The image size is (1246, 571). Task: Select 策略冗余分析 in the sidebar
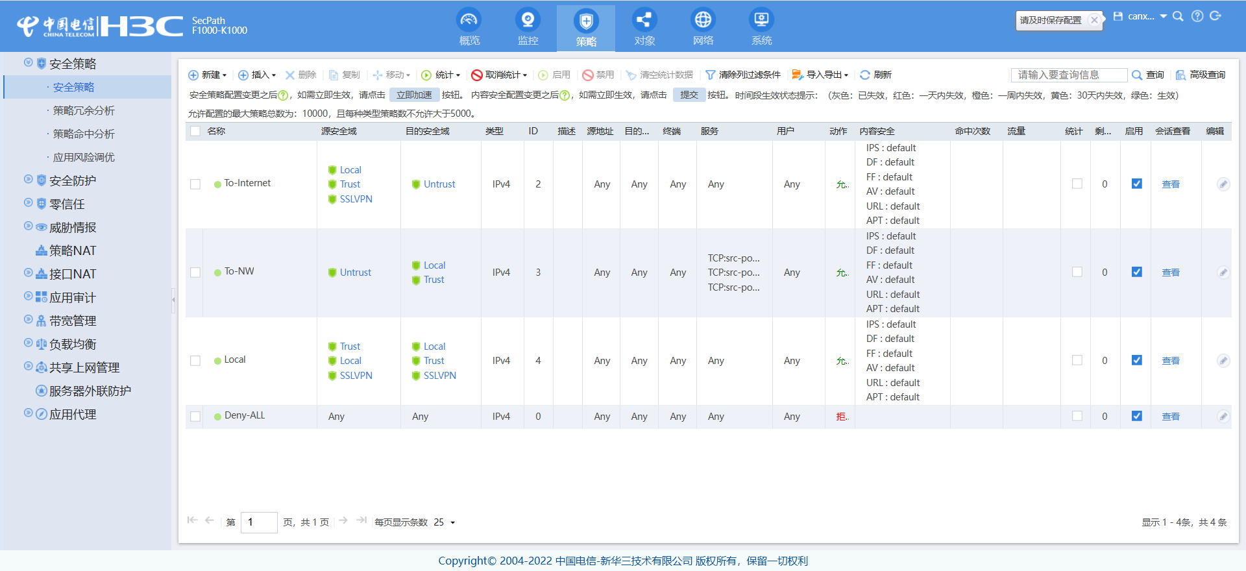[84, 110]
